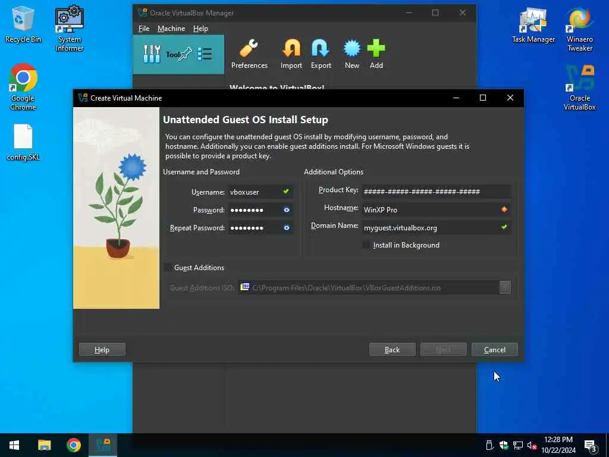
Task: Open the Help menu in menu bar
Action: [x=200, y=29]
